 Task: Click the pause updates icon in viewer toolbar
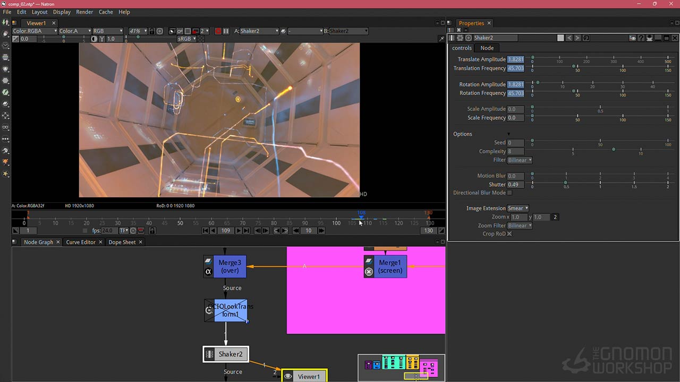(x=226, y=31)
